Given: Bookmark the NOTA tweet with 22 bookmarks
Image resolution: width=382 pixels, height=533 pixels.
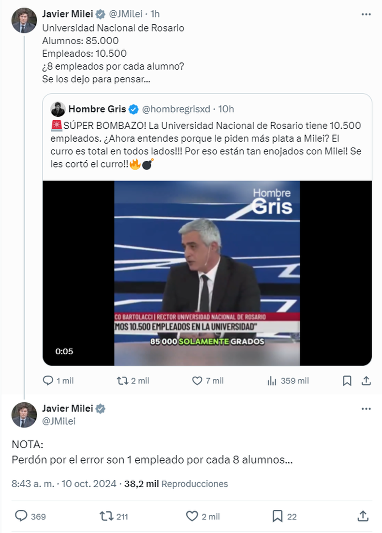Looking at the screenshot, I should pos(277,516).
